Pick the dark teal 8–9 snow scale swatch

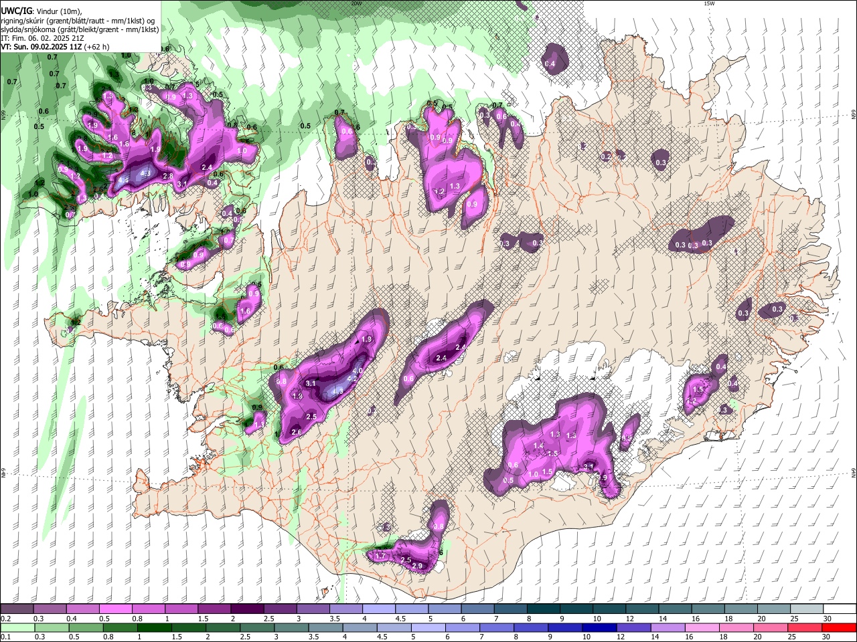(542, 609)
